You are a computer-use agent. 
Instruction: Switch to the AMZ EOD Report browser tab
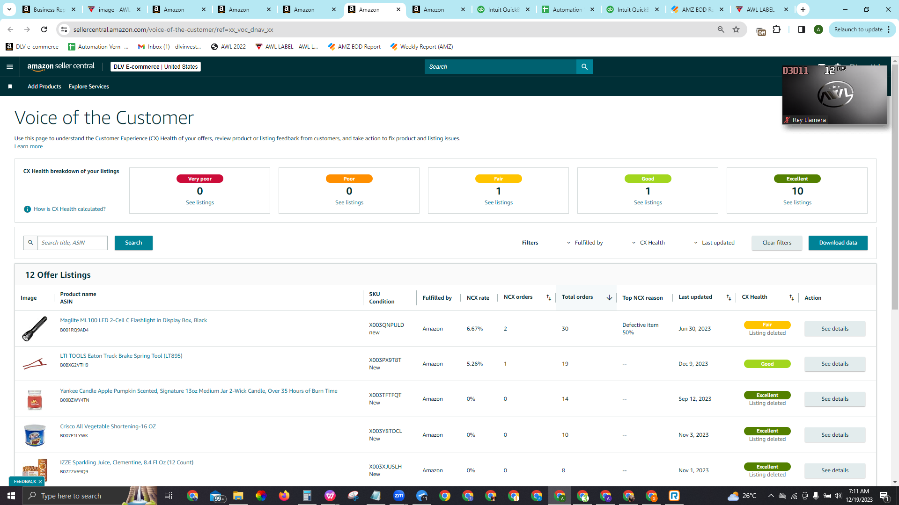(697, 9)
